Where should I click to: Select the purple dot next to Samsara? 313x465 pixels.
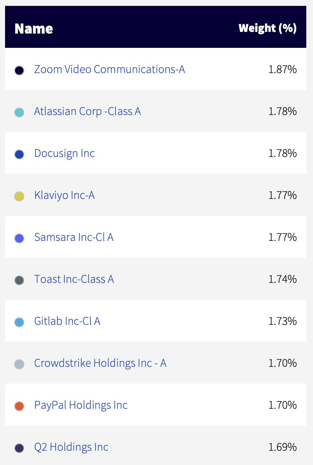pyautogui.click(x=19, y=238)
